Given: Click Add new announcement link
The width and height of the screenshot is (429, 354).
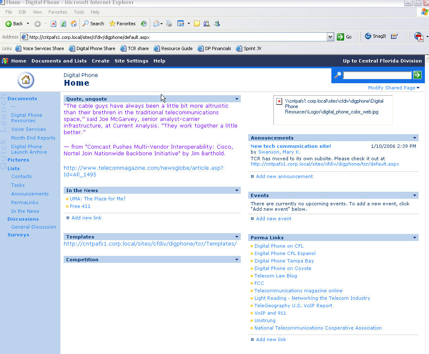Looking at the screenshot, I should tap(284, 176).
